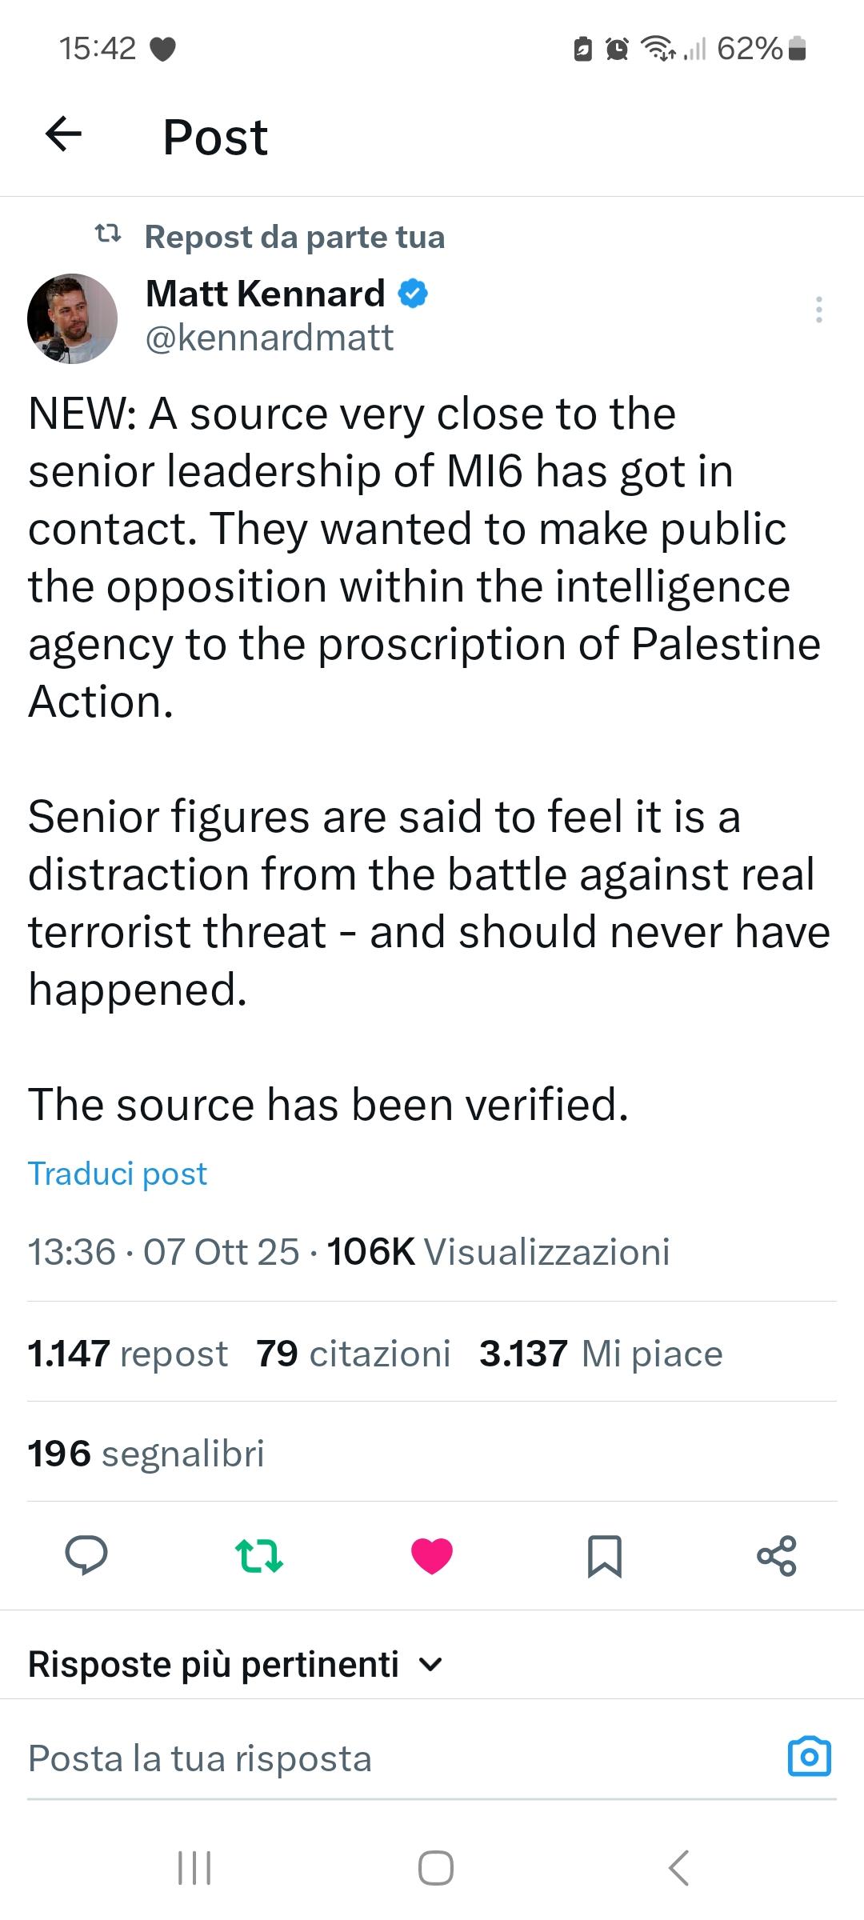The width and height of the screenshot is (864, 1920).
Task: Tap the share icon
Action: (x=777, y=1555)
